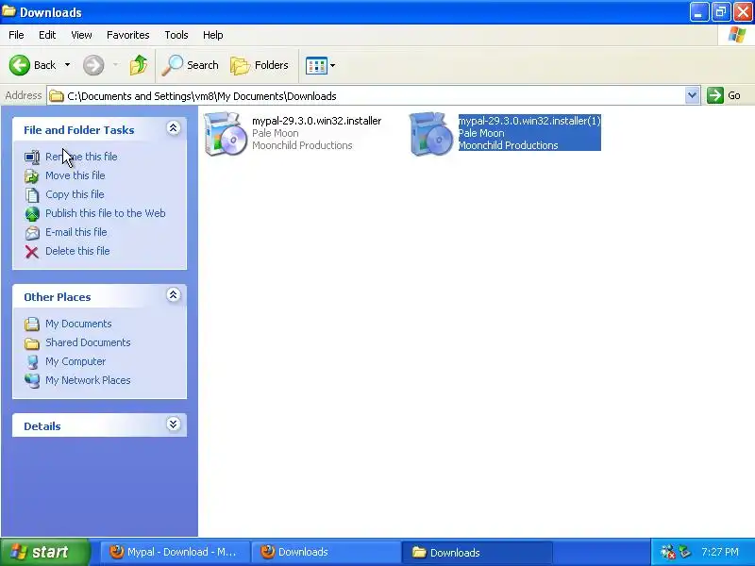Click the red X delete icon
This screenshot has width=755, height=566.
click(x=32, y=252)
